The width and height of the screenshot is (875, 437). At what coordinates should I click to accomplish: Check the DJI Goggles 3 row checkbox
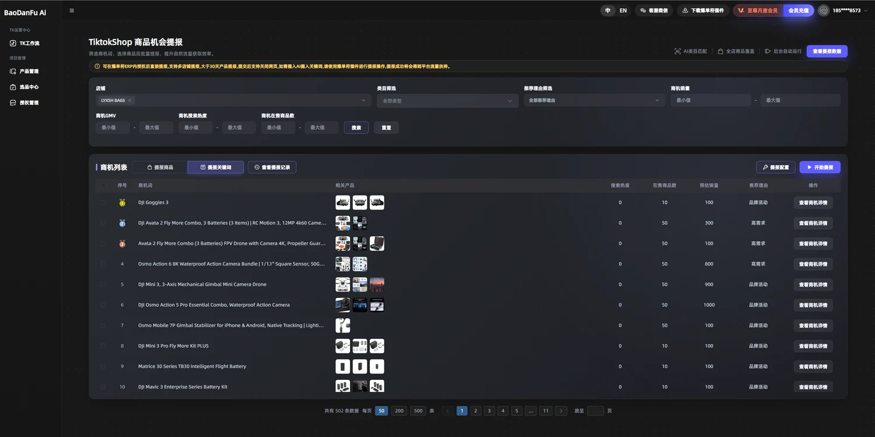coord(103,202)
